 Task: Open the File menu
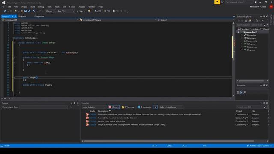click(x=3, y=7)
